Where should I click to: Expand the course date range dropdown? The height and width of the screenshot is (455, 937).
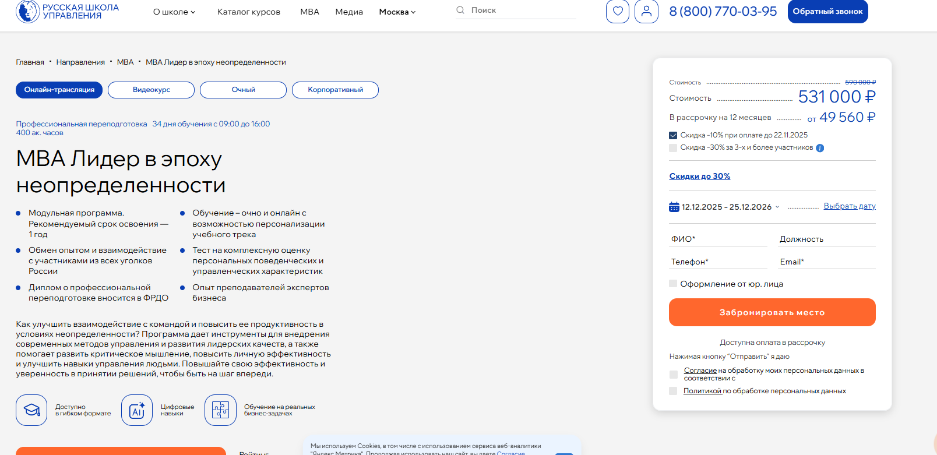tap(777, 207)
